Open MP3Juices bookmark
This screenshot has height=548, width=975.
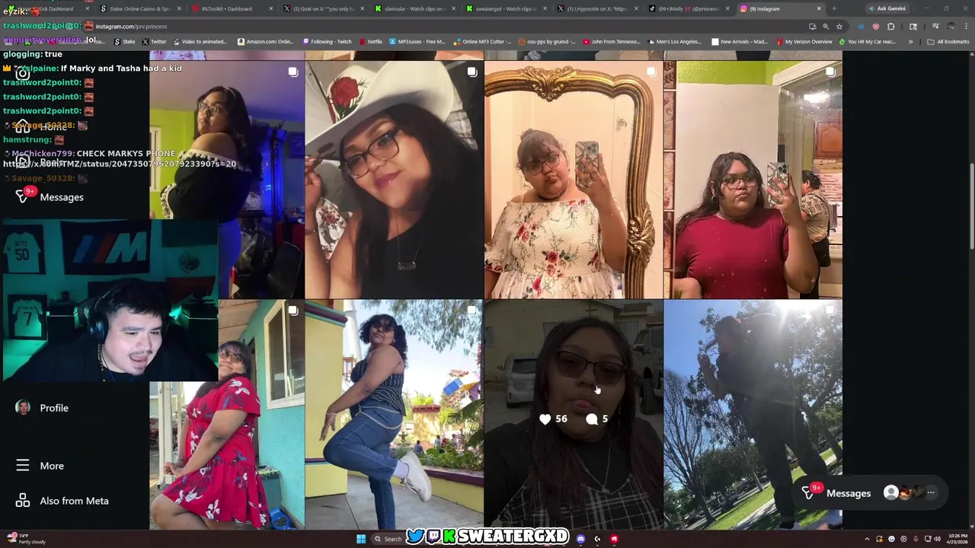(417, 42)
